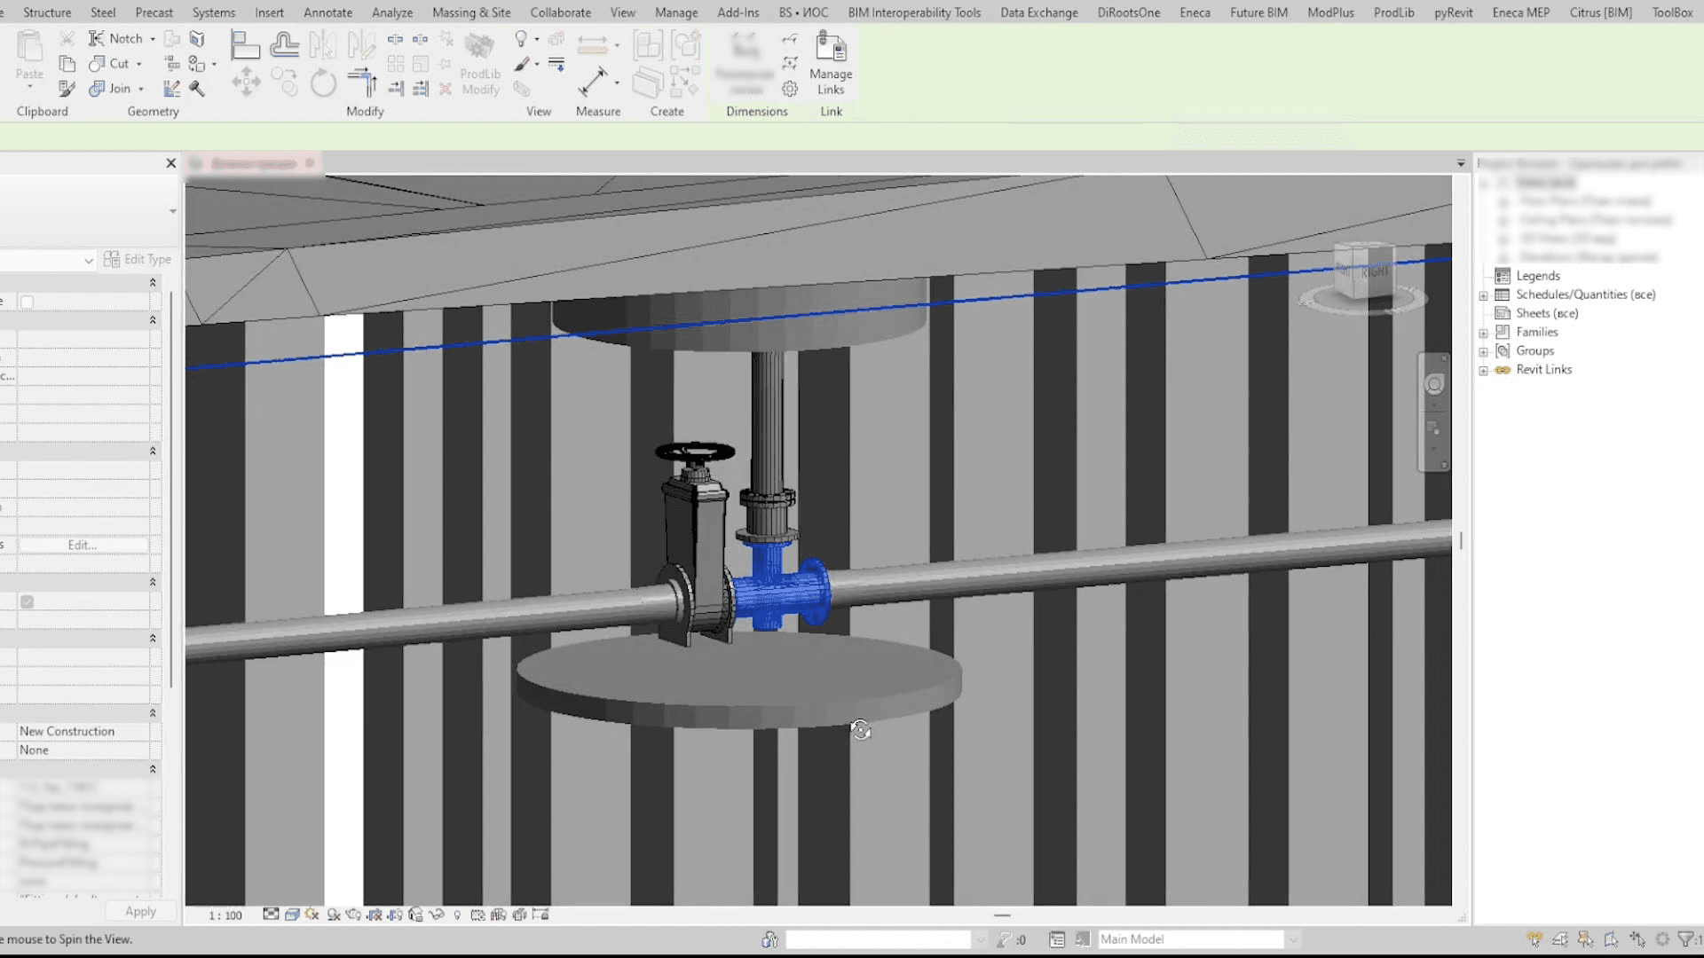Click the Reveal Hidden Elements lightbulb icon
The height and width of the screenshot is (958, 1704).
457,915
